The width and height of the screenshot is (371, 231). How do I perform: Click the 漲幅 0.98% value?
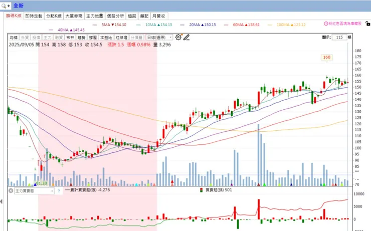tap(138, 45)
